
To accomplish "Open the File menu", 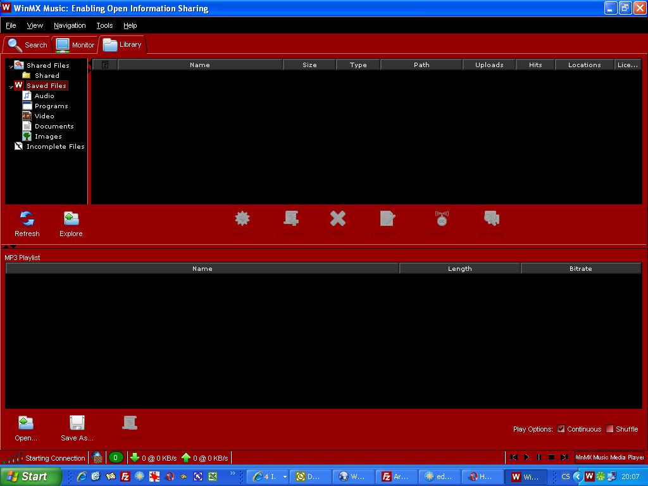I will coord(11,25).
